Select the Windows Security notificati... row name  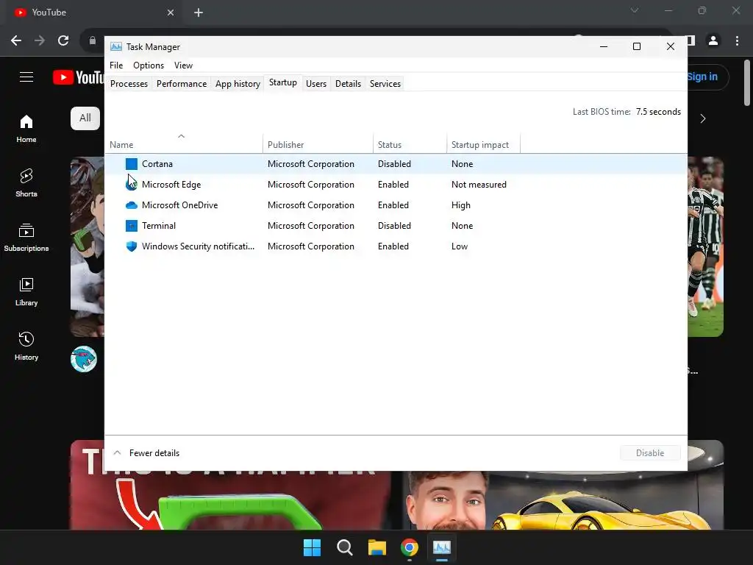click(x=199, y=246)
